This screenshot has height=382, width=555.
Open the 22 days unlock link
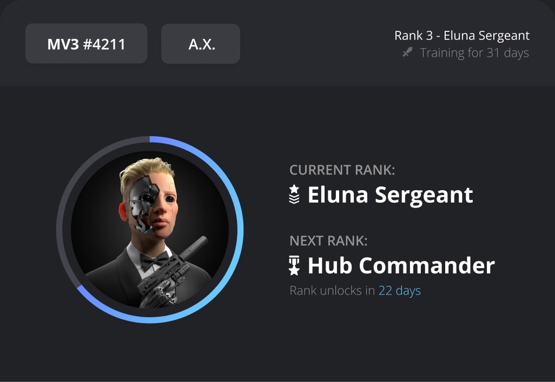coord(400,290)
